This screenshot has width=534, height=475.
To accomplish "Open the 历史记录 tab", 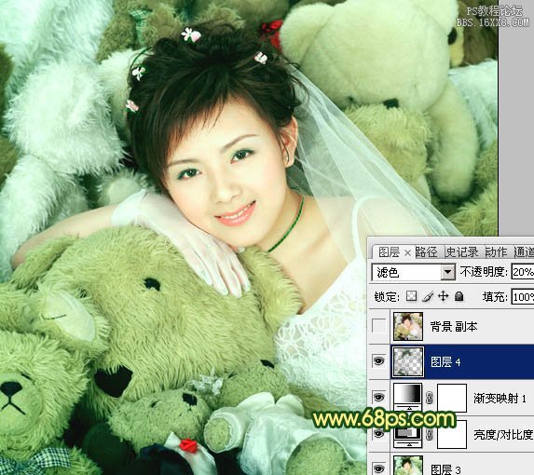I will pos(462,252).
